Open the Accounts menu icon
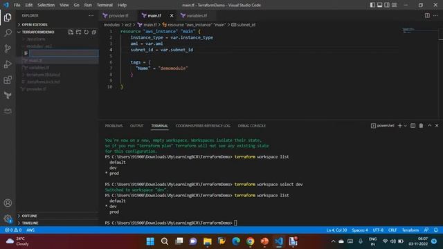 click(x=8, y=203)
